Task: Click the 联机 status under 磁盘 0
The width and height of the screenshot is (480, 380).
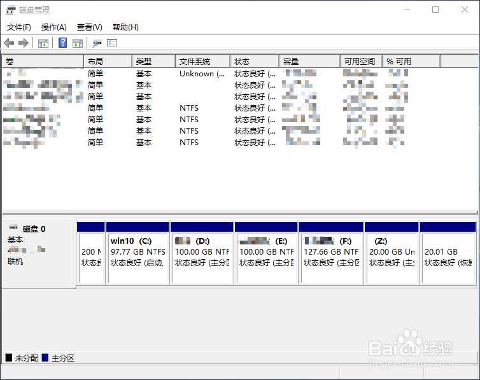Action: 15,262
